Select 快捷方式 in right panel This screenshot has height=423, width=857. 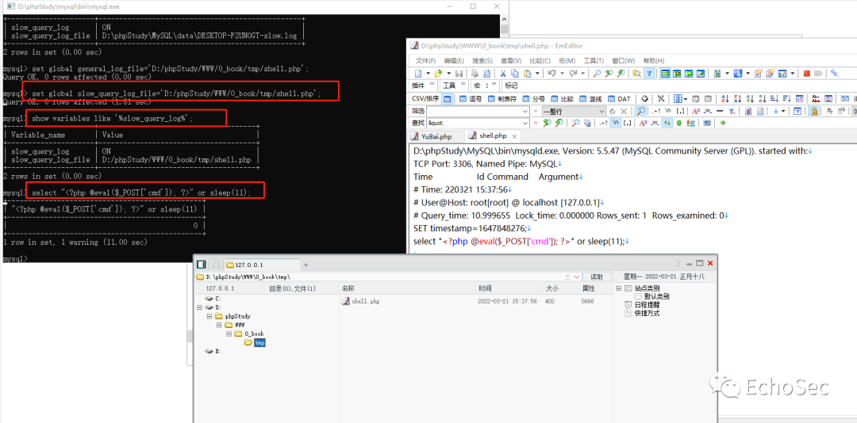click(642, 314)
